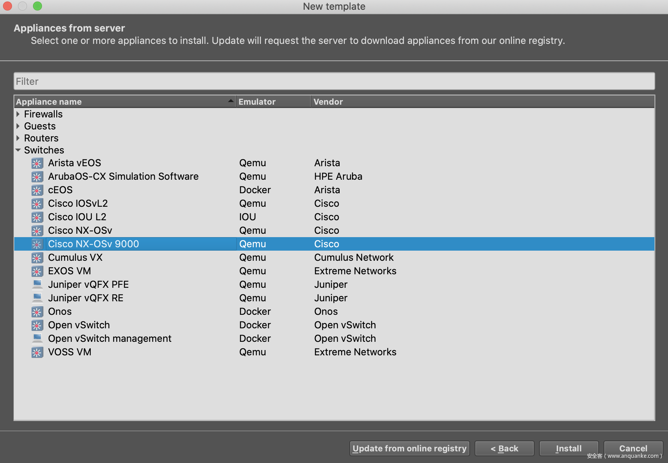Expand the Firewalls category
668x463 pixels.
tap(18, 114)
